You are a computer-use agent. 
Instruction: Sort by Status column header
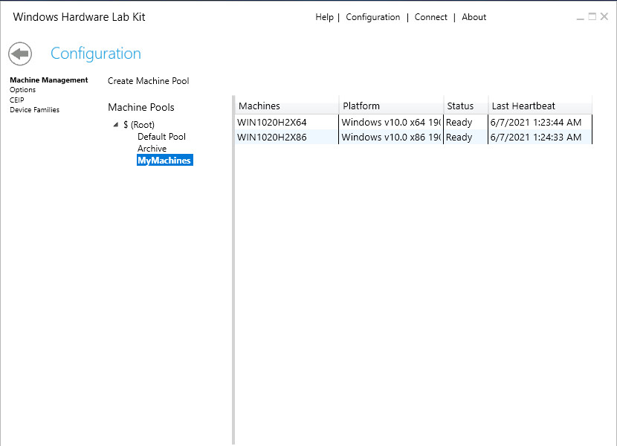point(466,106)
